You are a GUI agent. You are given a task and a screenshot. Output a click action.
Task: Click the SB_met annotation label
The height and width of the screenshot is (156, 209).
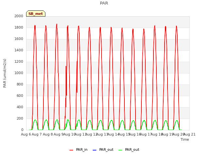coord(36,14)
